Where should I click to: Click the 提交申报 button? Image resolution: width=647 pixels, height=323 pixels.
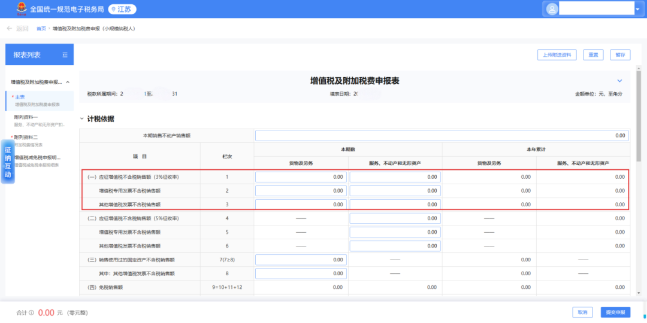[615, 312]
